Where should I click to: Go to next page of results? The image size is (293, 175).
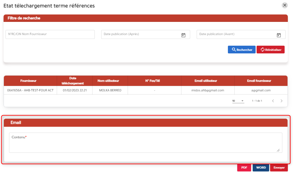(x=281, y=101)
